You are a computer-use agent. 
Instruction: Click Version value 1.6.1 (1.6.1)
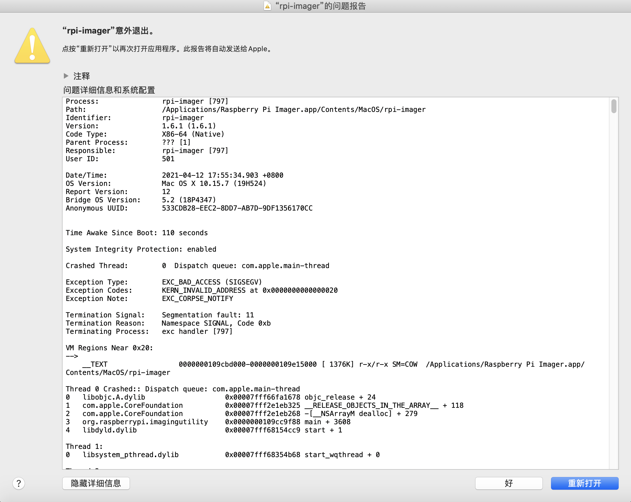[189, 126]
